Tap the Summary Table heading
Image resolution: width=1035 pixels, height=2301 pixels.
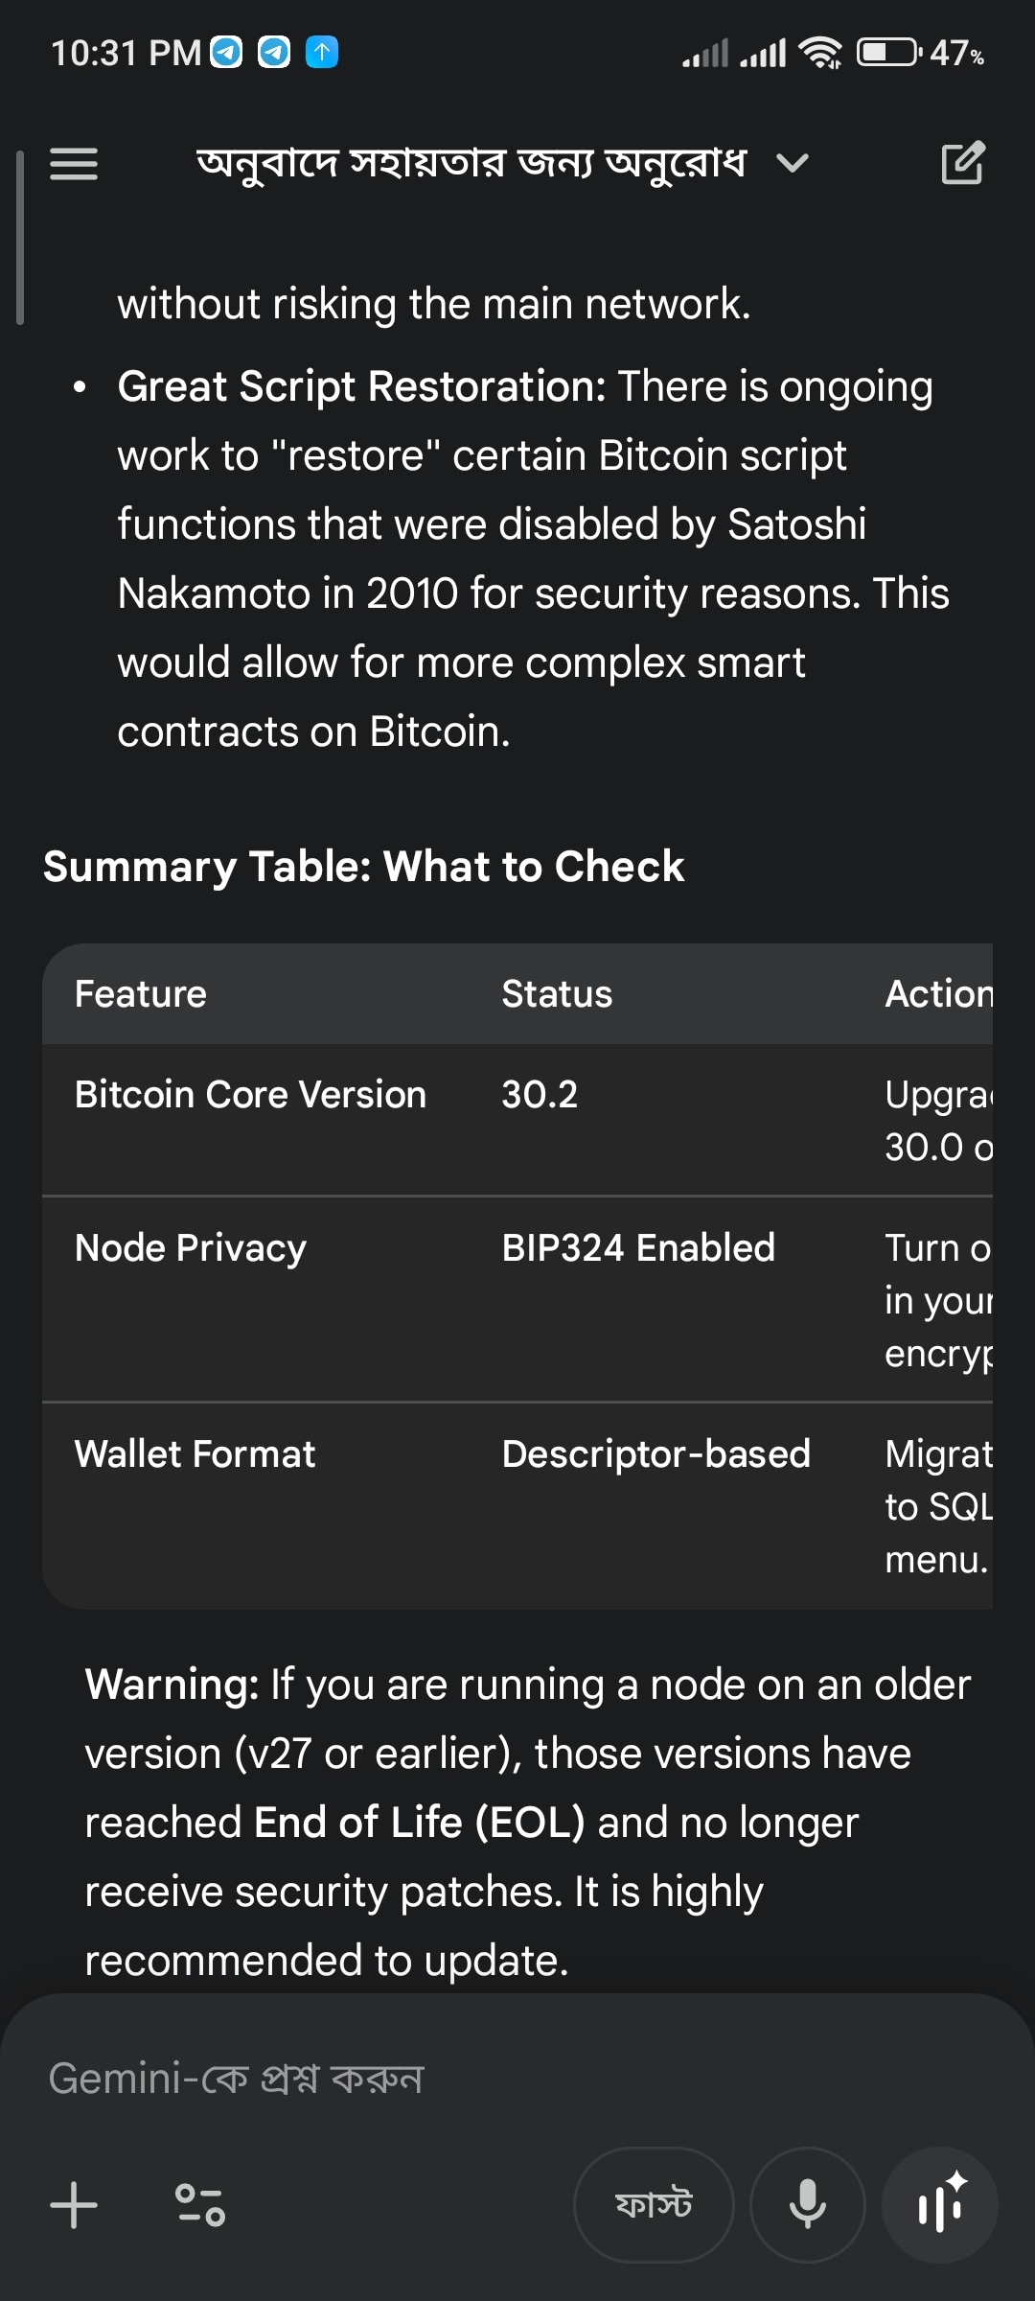(x=364, y=867)
